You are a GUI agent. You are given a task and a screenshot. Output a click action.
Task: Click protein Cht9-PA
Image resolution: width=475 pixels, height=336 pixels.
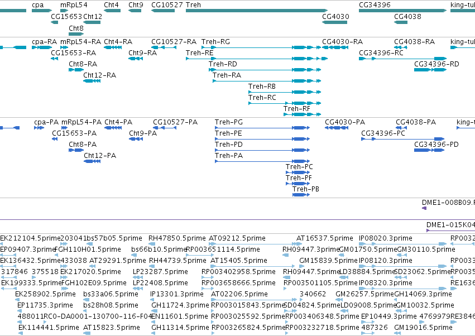tap(136, 139)
